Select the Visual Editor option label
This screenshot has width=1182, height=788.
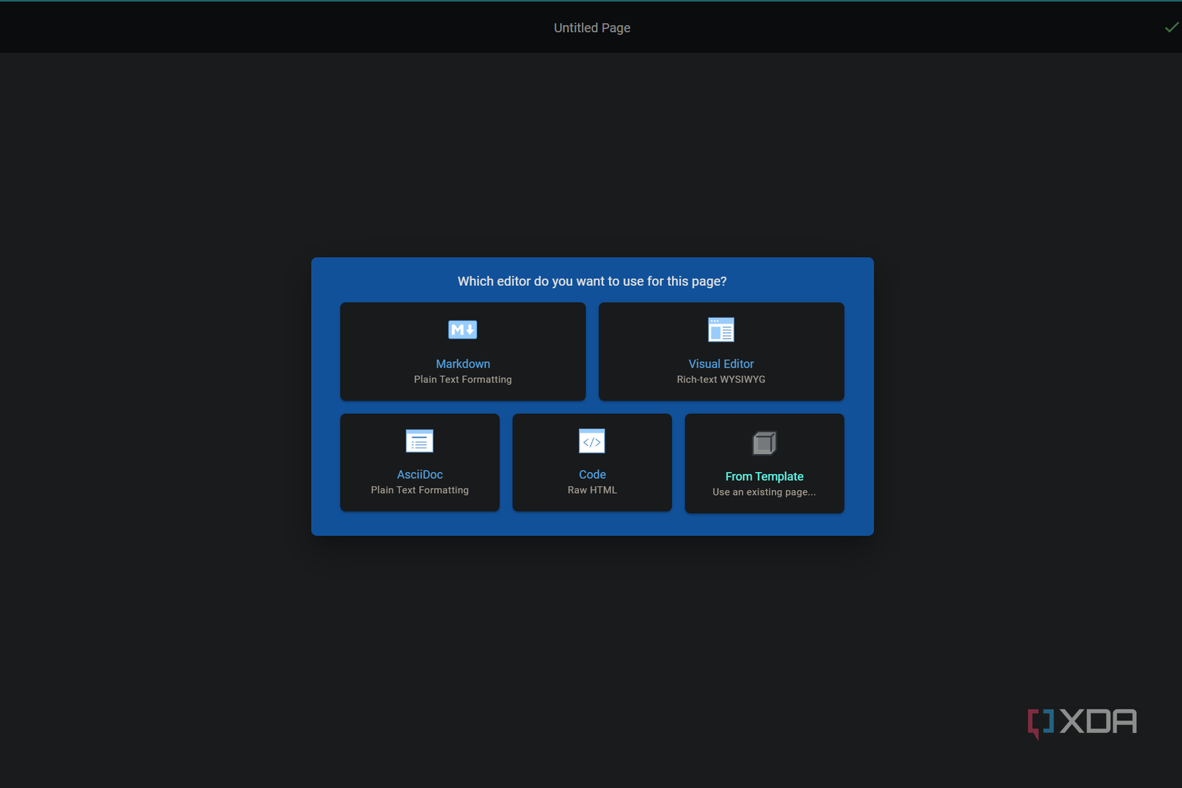coord(721,364)
